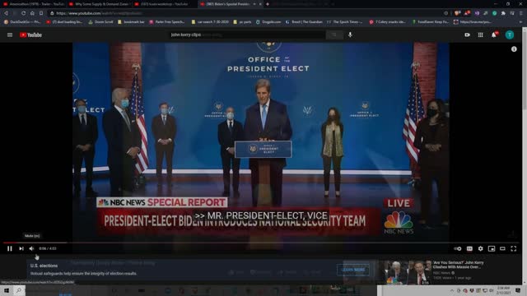The width and height of the screenshot is (527, 296).
Task: Open the John Kerry Clashes suggested video thumbnail
Action: click(407, 272)
